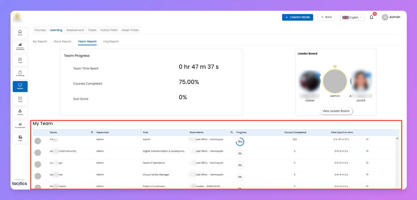Click the View Leader Board button

pyautogui.click(x=336, y=111)
